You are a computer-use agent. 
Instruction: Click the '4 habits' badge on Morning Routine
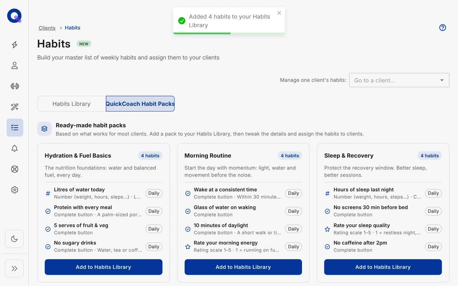pyautogui.click(x=290, y=156)
